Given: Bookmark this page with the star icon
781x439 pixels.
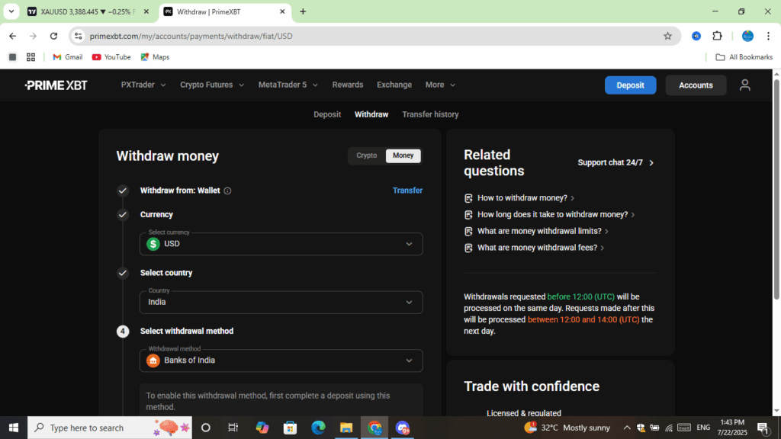Looking at the screenshot, I should click(667, 36).
